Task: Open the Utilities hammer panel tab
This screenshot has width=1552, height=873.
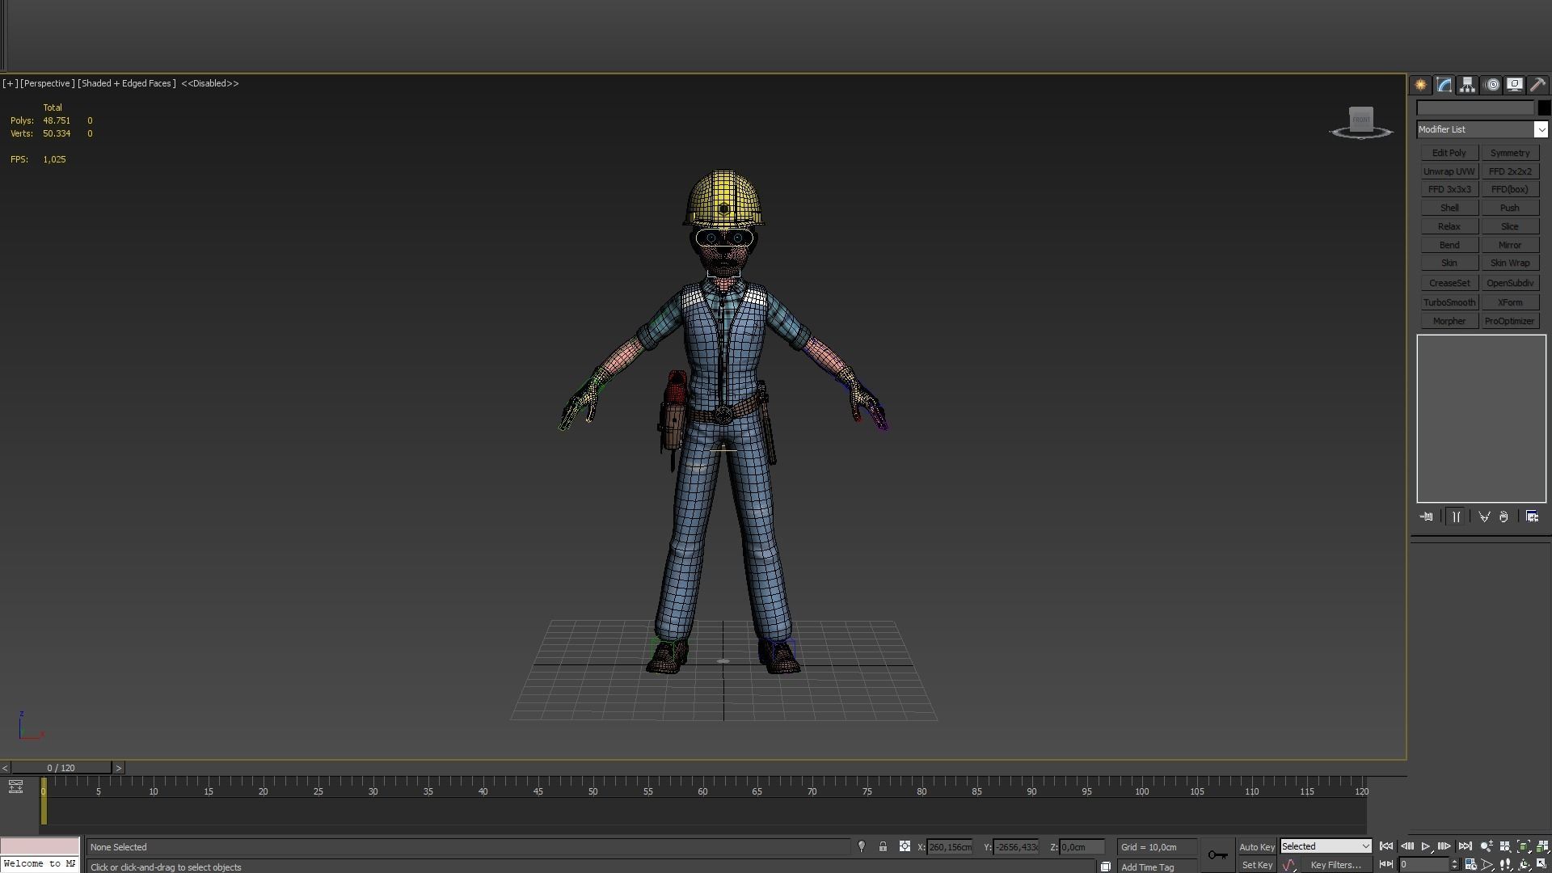Action: (x=1537, y=85)
